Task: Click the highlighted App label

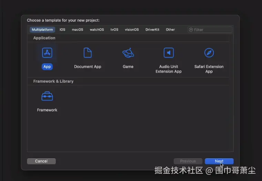Action: [x=47, y=66]
